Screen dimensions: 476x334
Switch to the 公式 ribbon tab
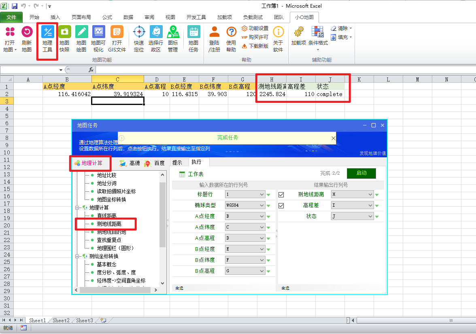[x=107, y=17]
